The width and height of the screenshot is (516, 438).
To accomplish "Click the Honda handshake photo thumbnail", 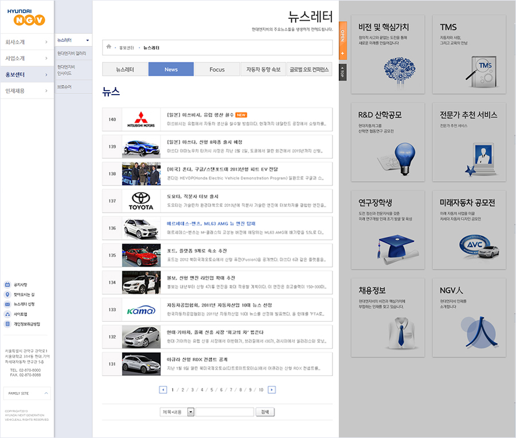I will click(141, 174).
